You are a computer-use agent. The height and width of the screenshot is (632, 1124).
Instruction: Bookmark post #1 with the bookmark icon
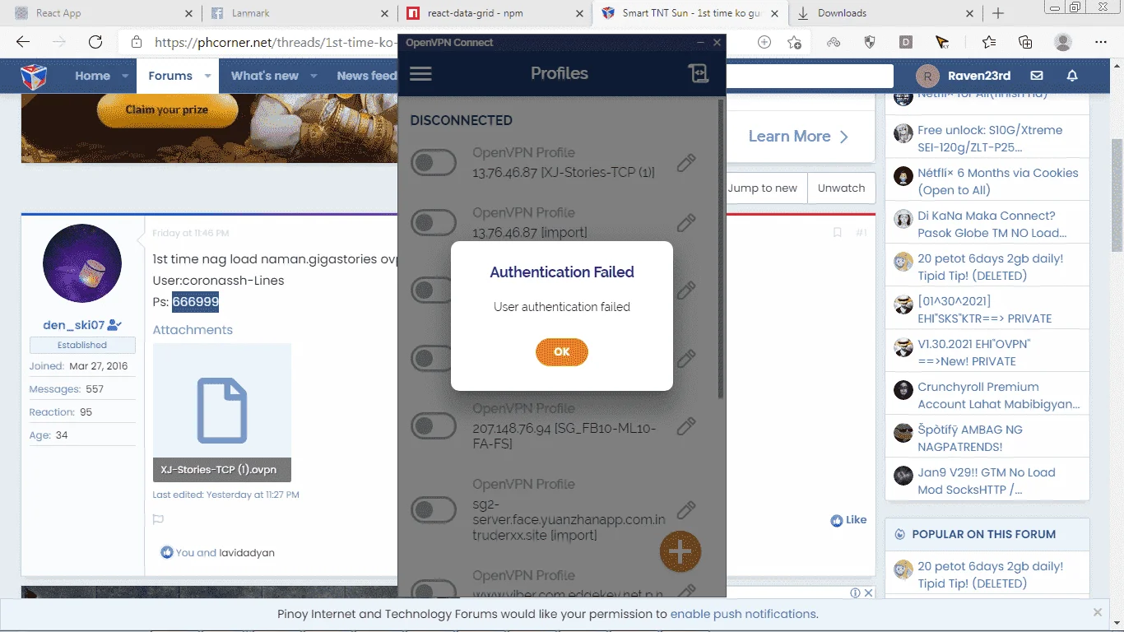838,233
